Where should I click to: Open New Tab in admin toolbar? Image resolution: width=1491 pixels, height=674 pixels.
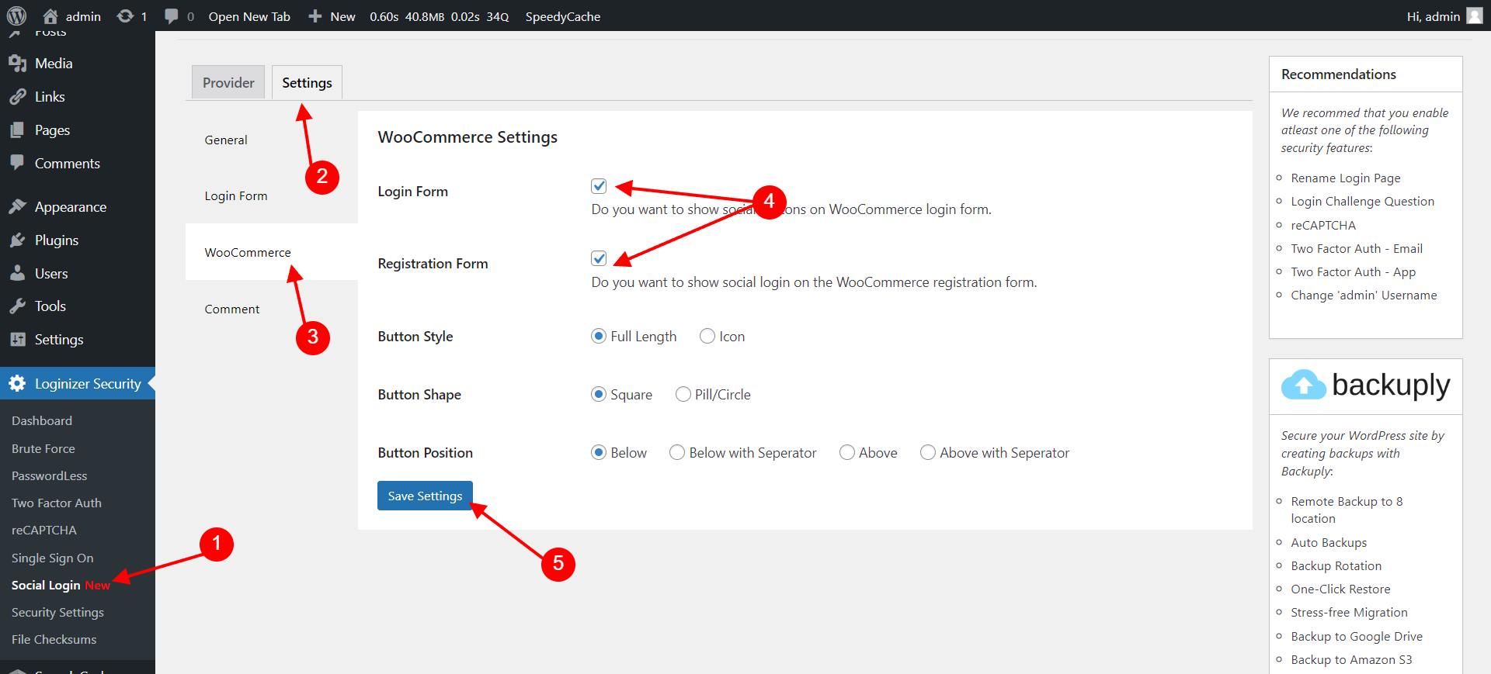(249, 16)
